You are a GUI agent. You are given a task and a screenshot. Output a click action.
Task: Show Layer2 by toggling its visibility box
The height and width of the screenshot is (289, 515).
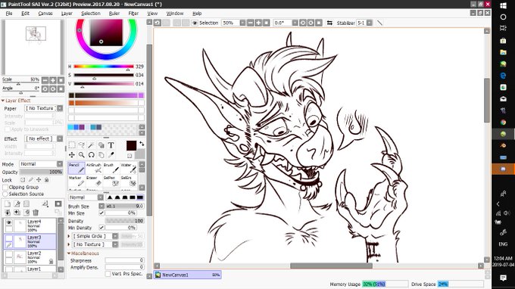click(9, 254)
